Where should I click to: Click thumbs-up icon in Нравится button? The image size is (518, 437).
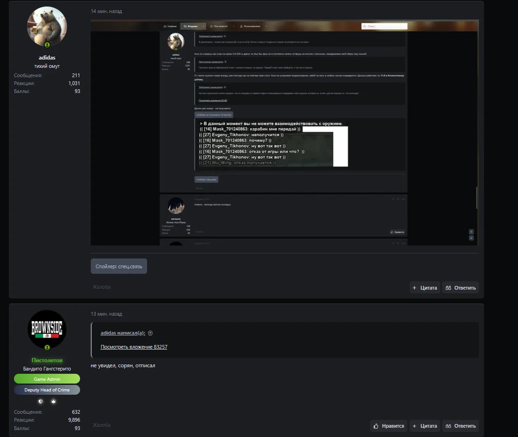[376, 426]
